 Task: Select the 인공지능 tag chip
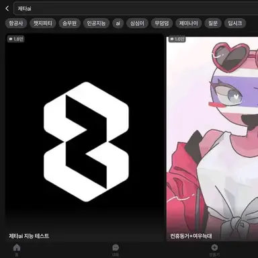click(x=96, y=23)
